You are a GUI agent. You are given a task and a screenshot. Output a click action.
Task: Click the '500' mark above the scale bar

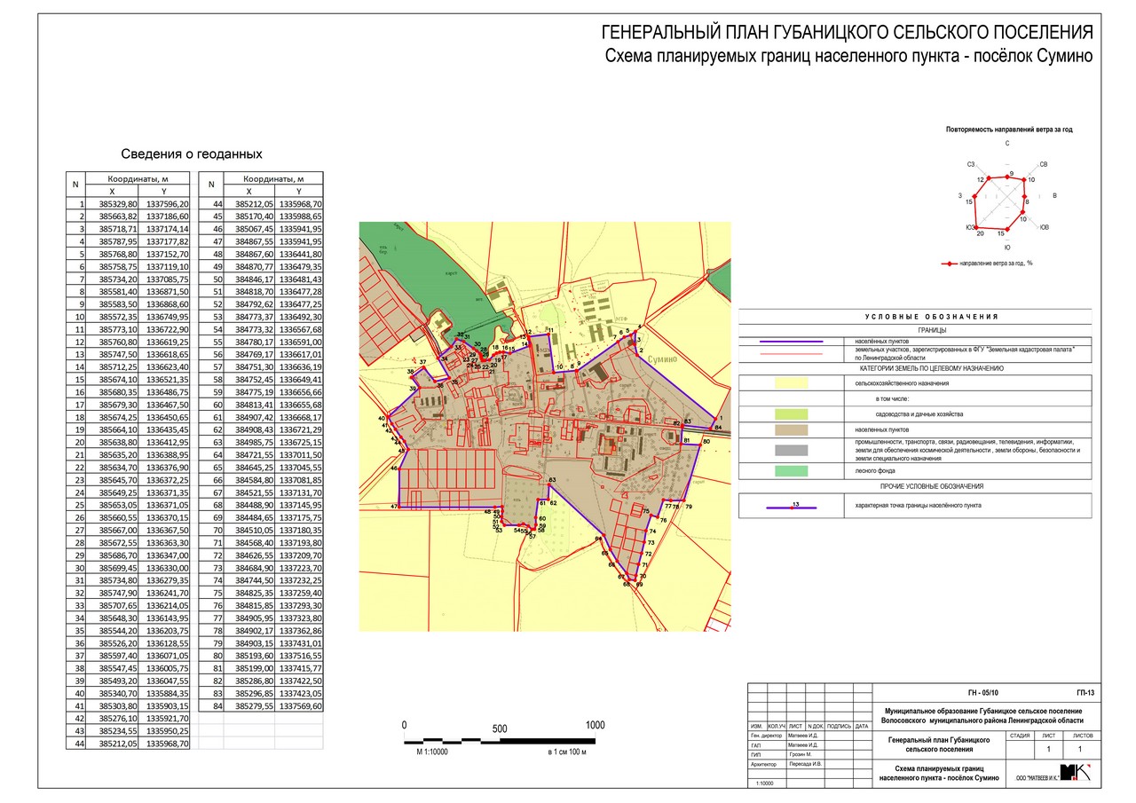pyautogui.click(x=500, y=728)
